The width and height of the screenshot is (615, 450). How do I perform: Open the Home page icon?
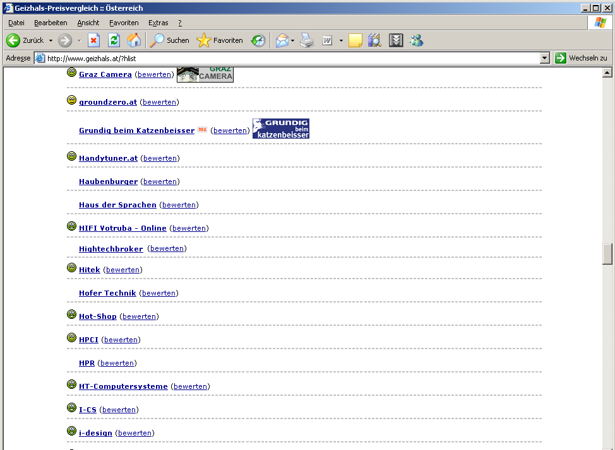[134, 40]
